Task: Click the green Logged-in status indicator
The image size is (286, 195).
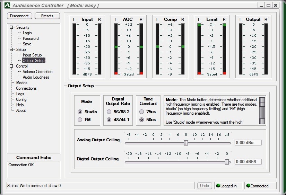Action: 218,186
